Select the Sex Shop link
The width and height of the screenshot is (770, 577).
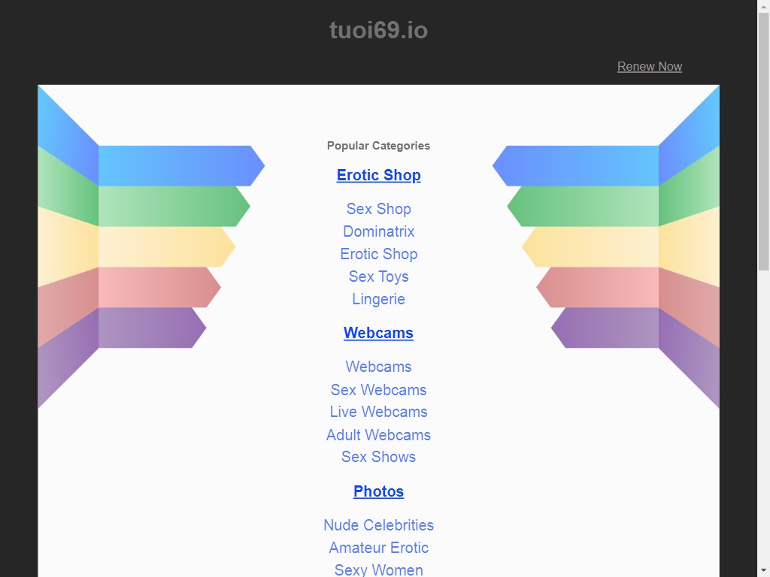coord(378,209)
